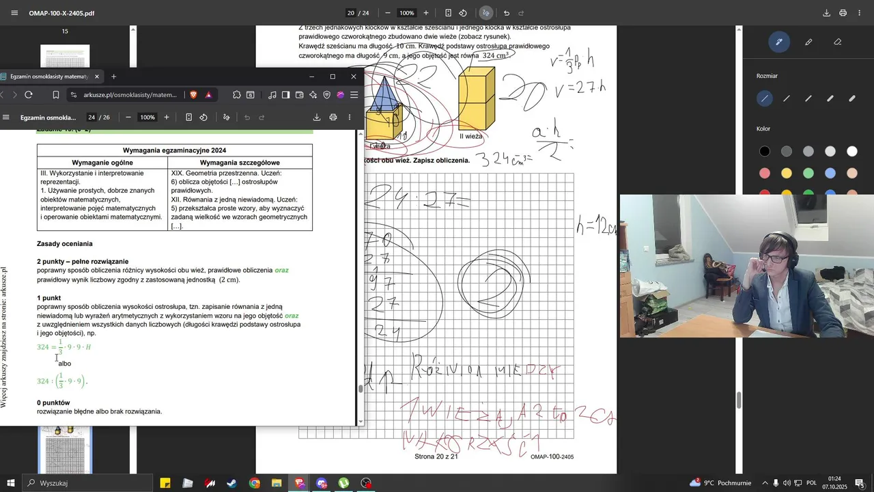Edit page number field showing 20
The height and width of the screenshot is (492, 874).
pos(351,13)
